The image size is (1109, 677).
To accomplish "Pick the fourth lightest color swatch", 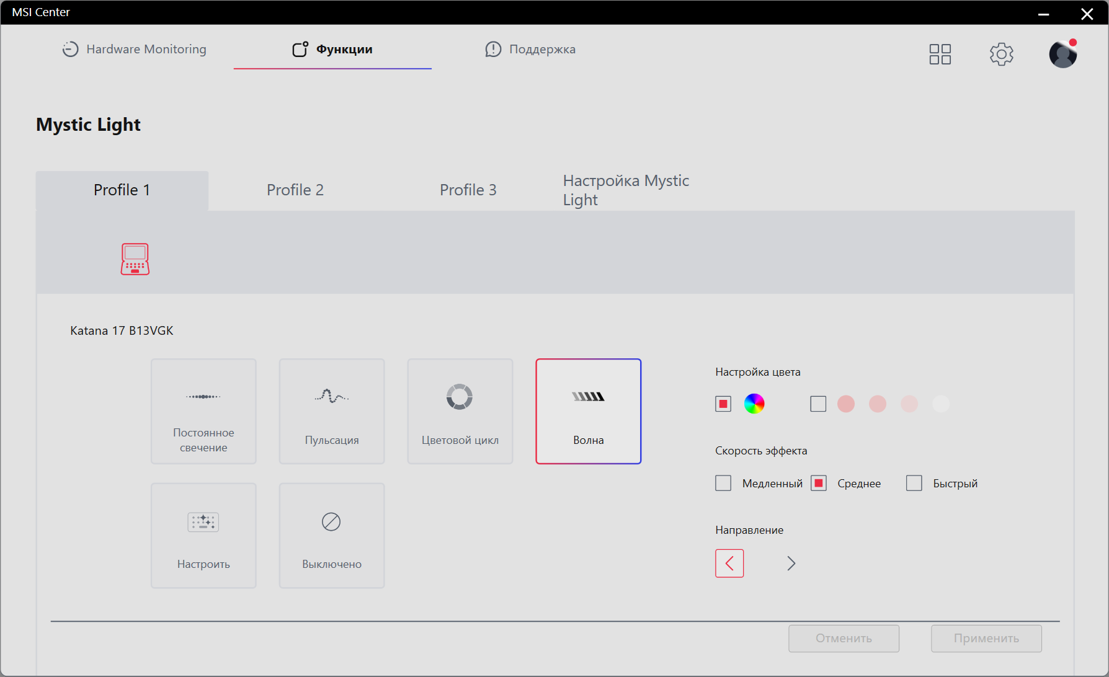I will [x=941, y=404].
